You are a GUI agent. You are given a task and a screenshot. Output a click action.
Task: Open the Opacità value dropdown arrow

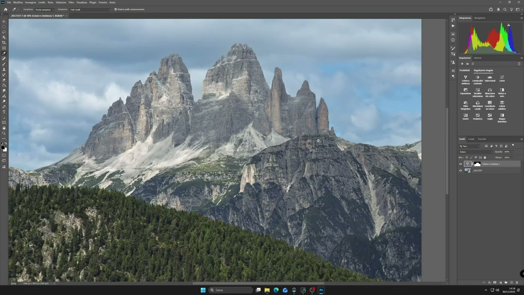click(512, 152)
